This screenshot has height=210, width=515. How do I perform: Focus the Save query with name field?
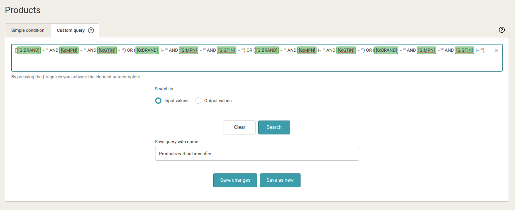point(257,154)
